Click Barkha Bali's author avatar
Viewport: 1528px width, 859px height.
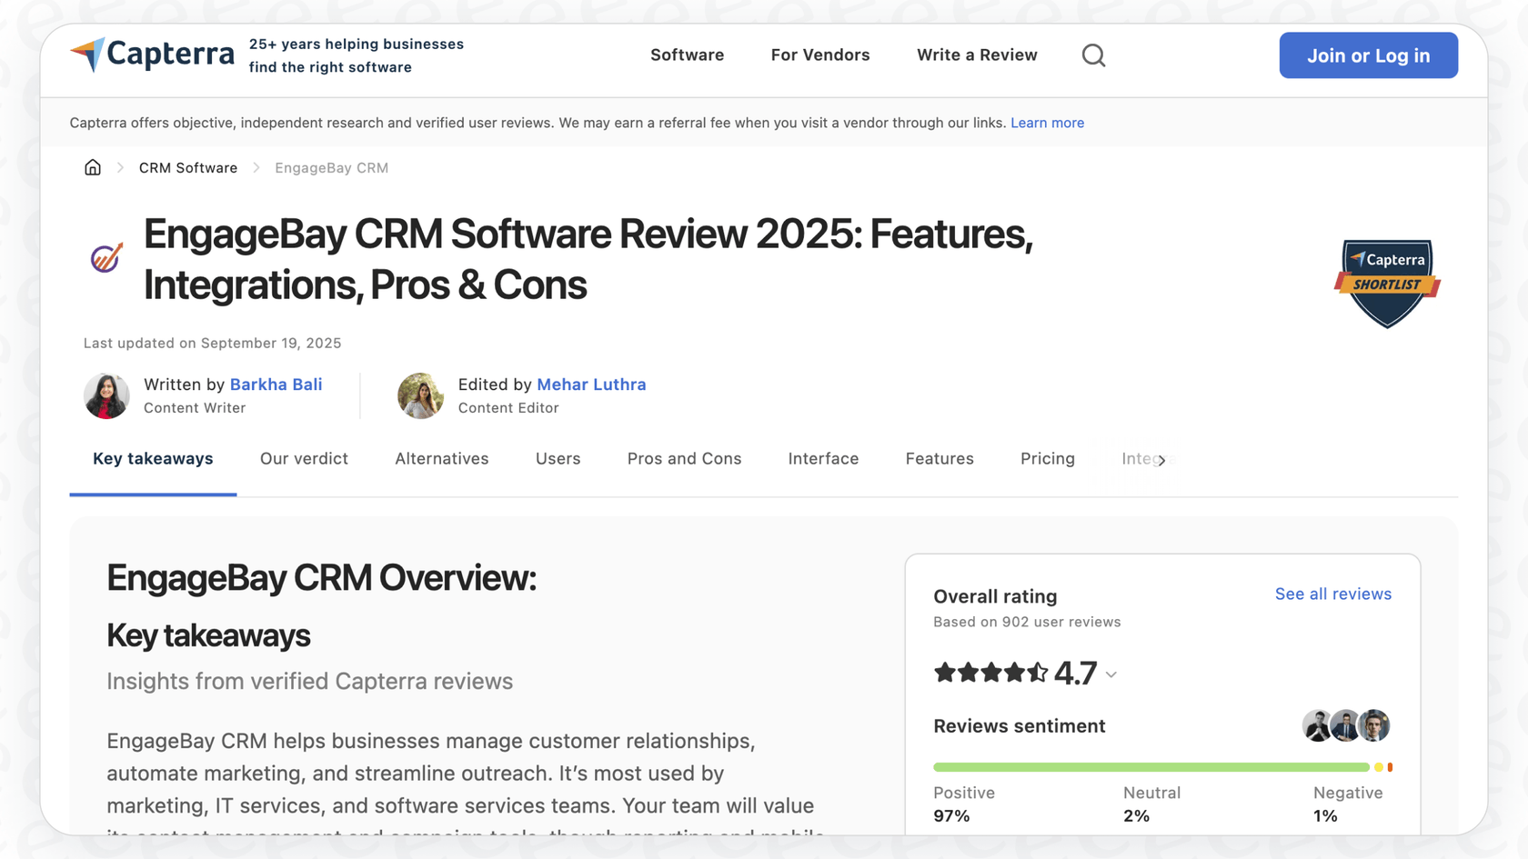click(x=106, y=395)
